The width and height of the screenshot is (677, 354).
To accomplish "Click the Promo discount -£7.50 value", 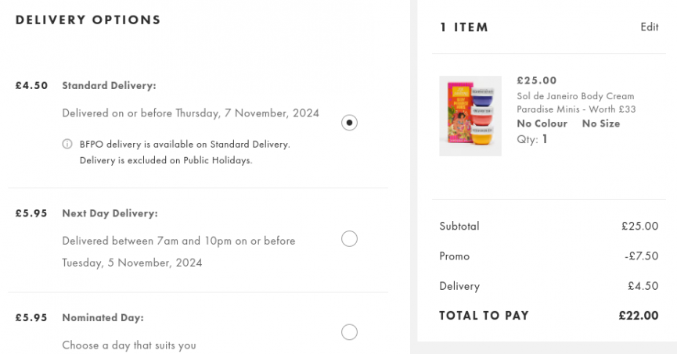I will click(641, 256).
